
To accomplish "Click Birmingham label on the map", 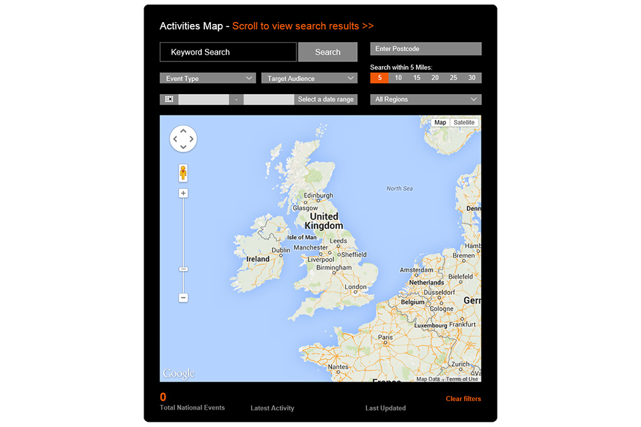I will [x=334, y=268].
